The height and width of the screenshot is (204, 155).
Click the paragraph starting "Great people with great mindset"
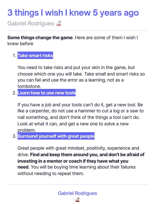coord(81,161)
